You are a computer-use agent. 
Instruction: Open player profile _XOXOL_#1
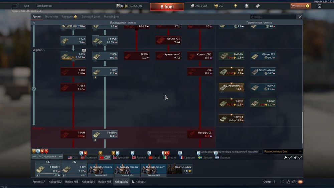click(x=129, y=6)
